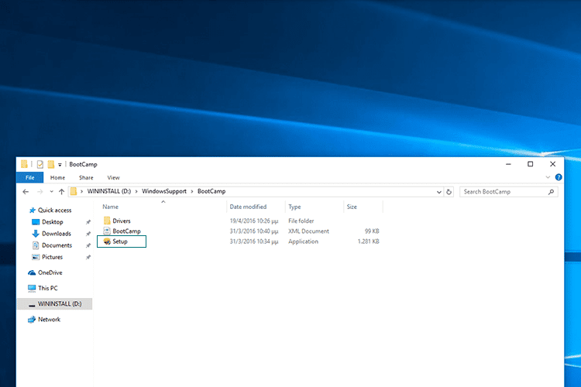
Task: Open the Customize Quick Access Toolbar dropdown
Action: point(60,165)
